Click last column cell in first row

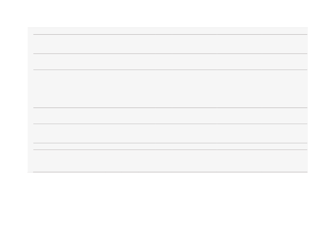[x=285, y=44]
